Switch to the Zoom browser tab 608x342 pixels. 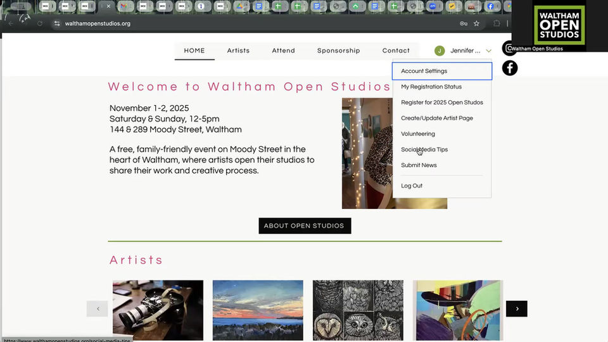coord(433,6)
